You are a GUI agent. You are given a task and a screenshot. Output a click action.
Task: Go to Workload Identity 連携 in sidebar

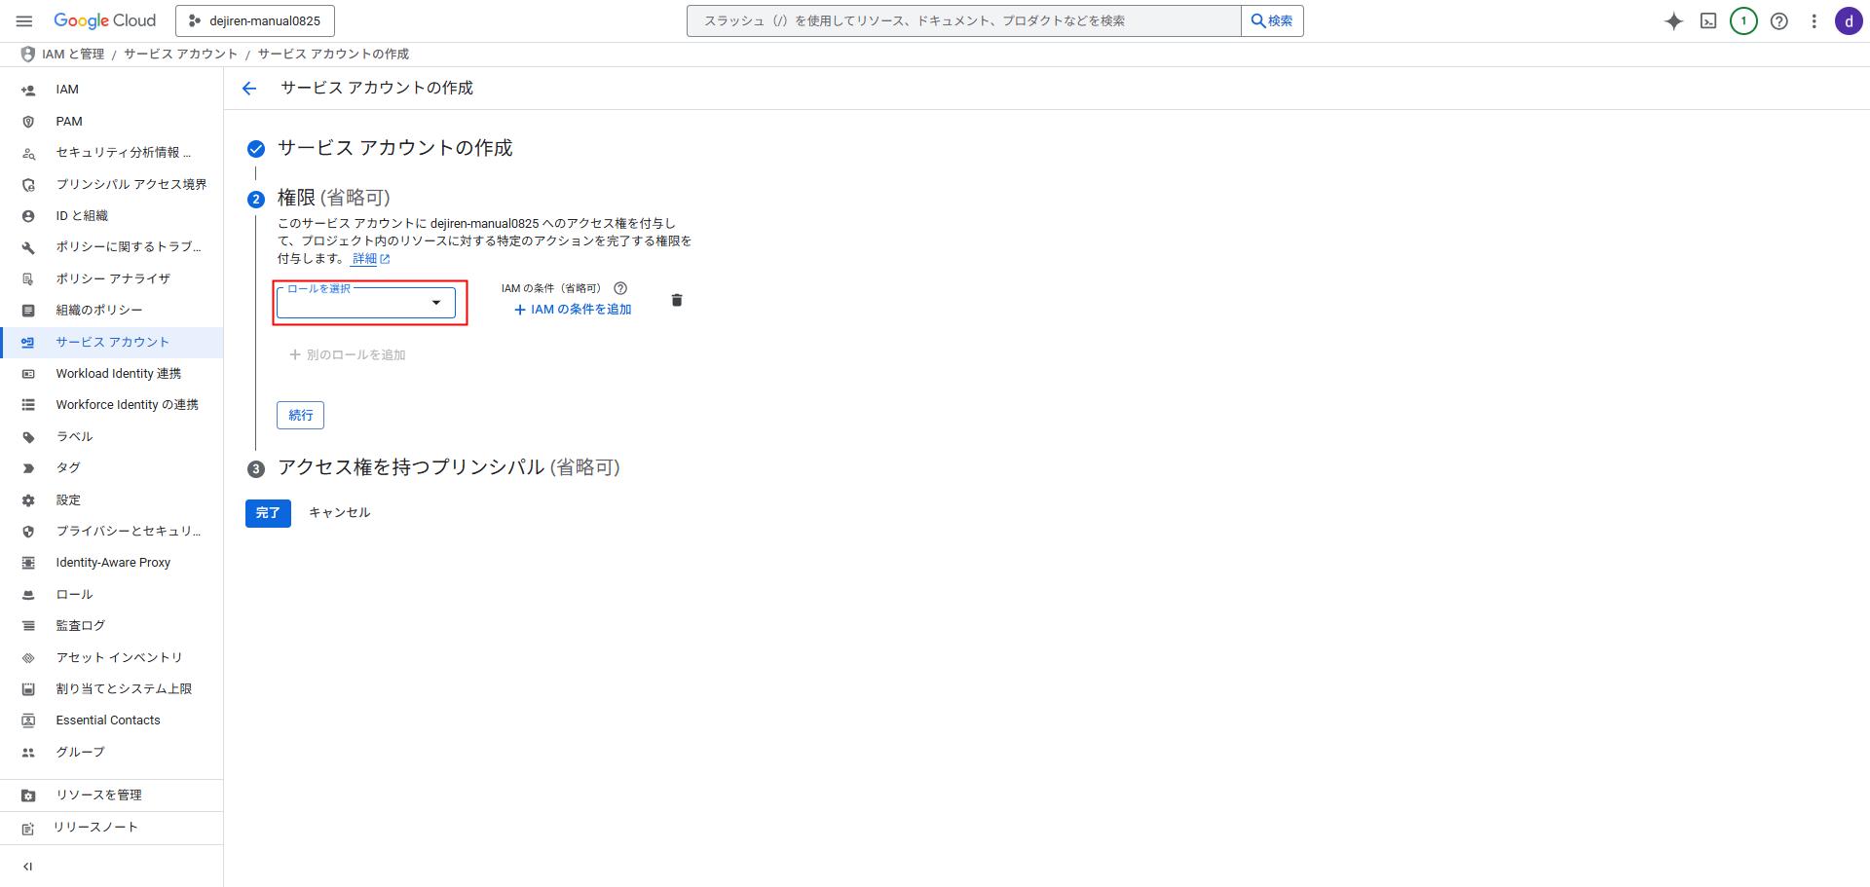click(x=118, y=374)
